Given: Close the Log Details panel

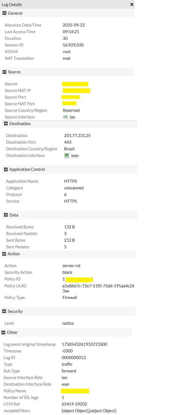Looking at the screenshot, I should pos(132,4).
